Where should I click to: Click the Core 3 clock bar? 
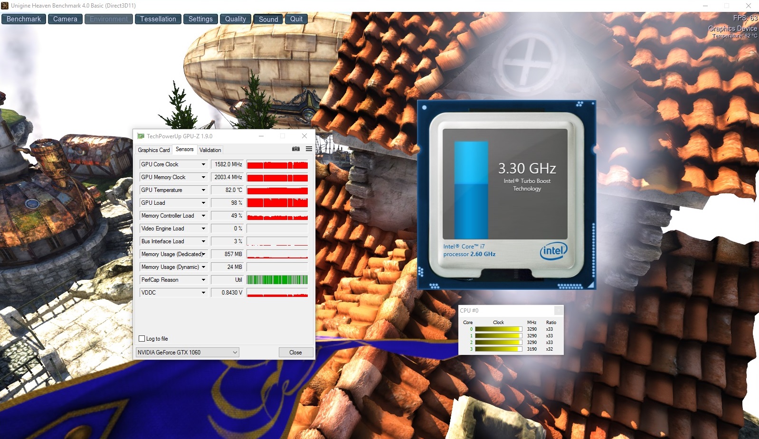tap(499, 349)
